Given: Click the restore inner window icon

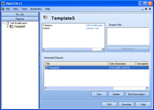Looking at the screenshot, I should tap(146, 9).
